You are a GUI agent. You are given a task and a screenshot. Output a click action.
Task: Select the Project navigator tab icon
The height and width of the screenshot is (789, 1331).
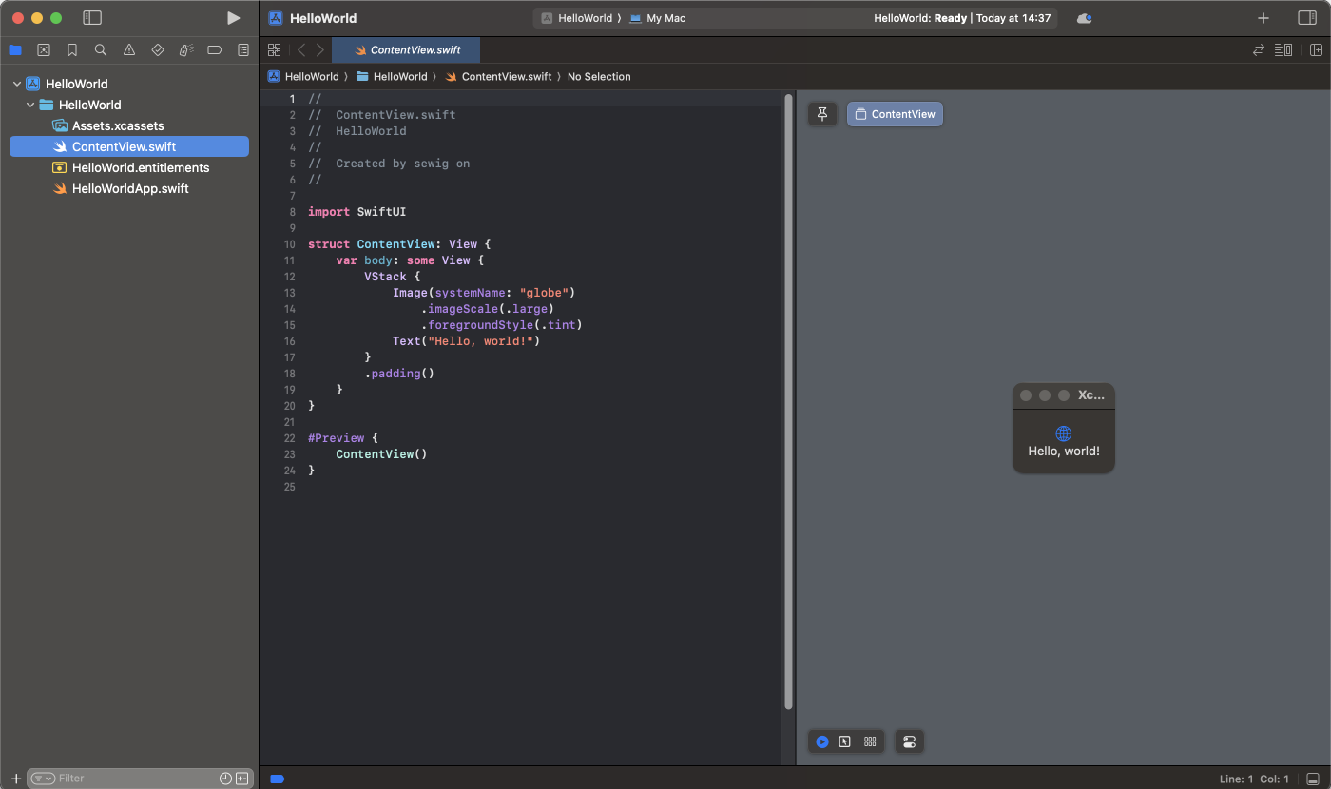(x=15, y=50)
